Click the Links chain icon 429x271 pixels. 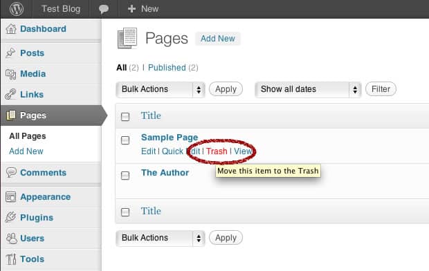(10, 94)
